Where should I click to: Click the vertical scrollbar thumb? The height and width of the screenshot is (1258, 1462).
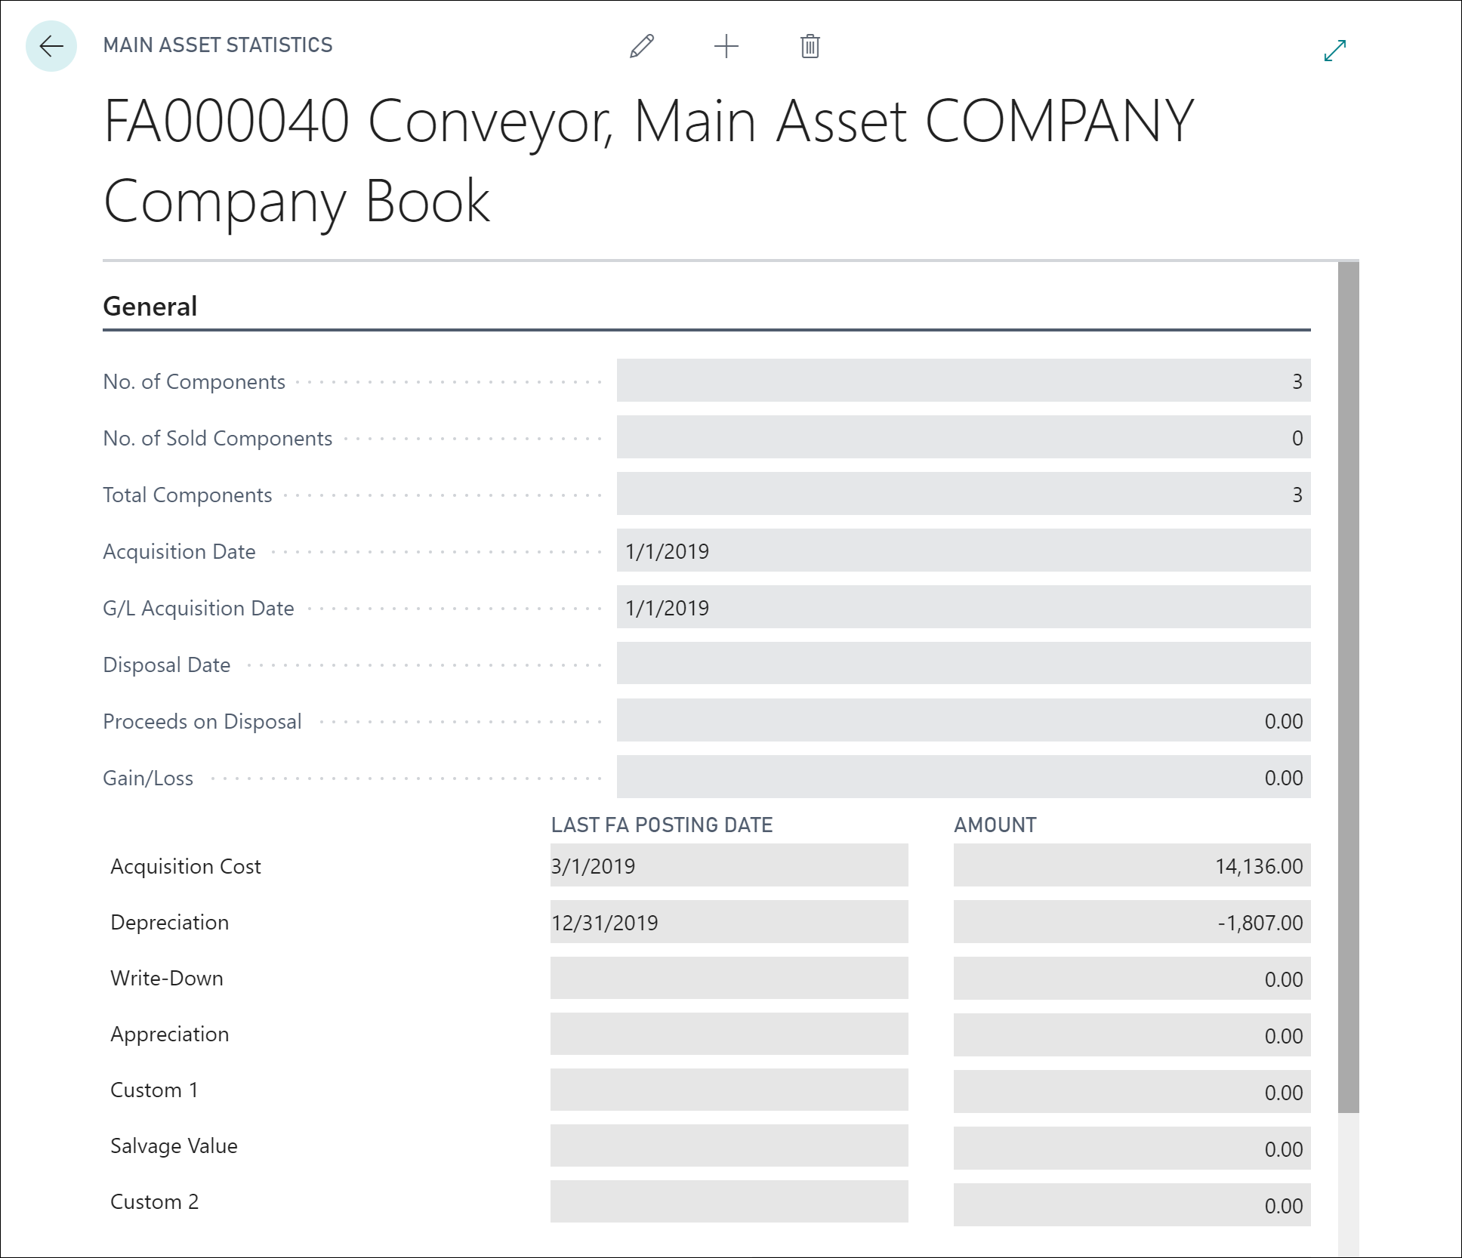(x=1348, y=687)
